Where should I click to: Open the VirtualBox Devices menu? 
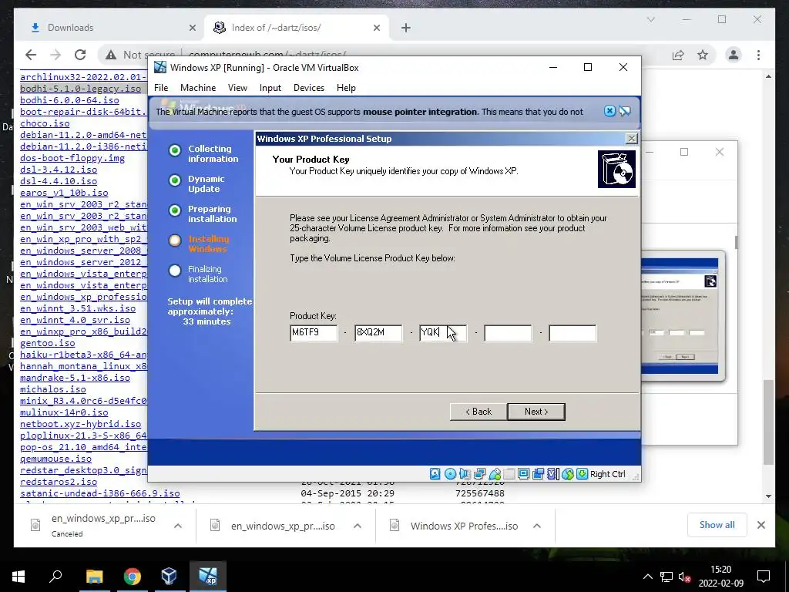tap(309, 88)
